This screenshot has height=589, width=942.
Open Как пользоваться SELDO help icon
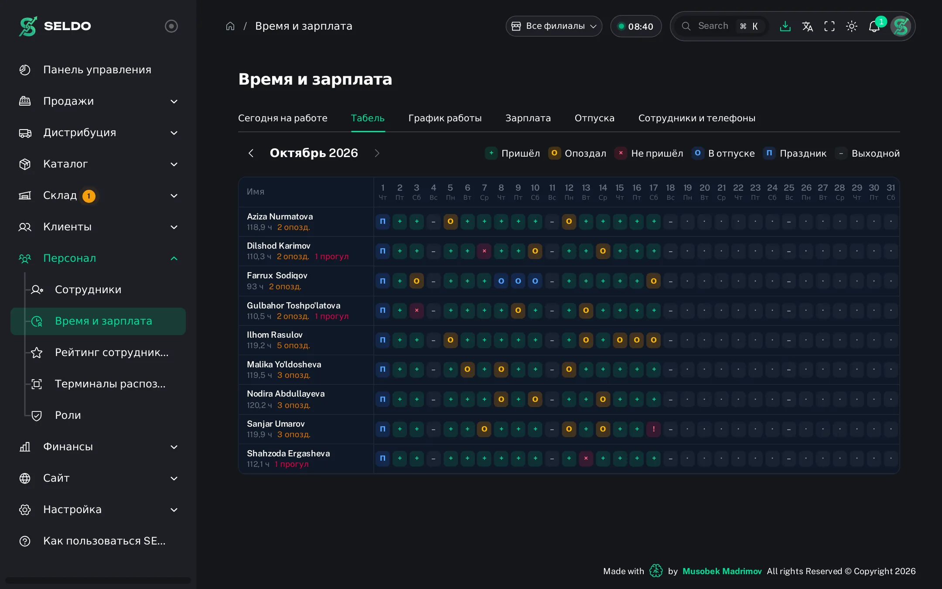point(25,541)
